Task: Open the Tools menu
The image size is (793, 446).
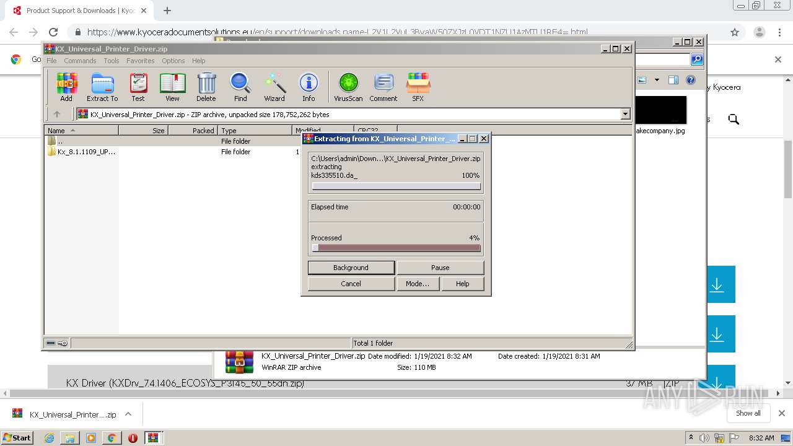Action: click(x=112, y=61)
